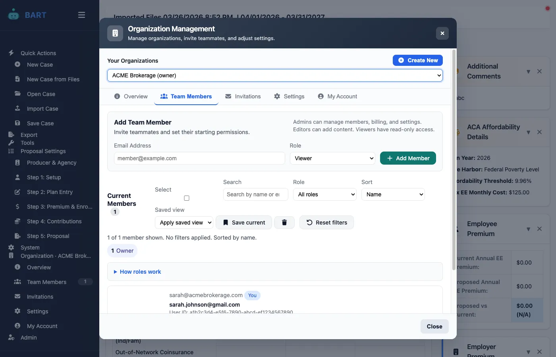
Task: Open Export via its sidebar icon
Action: (x=12, y=134)
